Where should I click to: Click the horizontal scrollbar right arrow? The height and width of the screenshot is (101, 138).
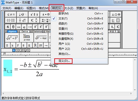[x=131, y=94]
